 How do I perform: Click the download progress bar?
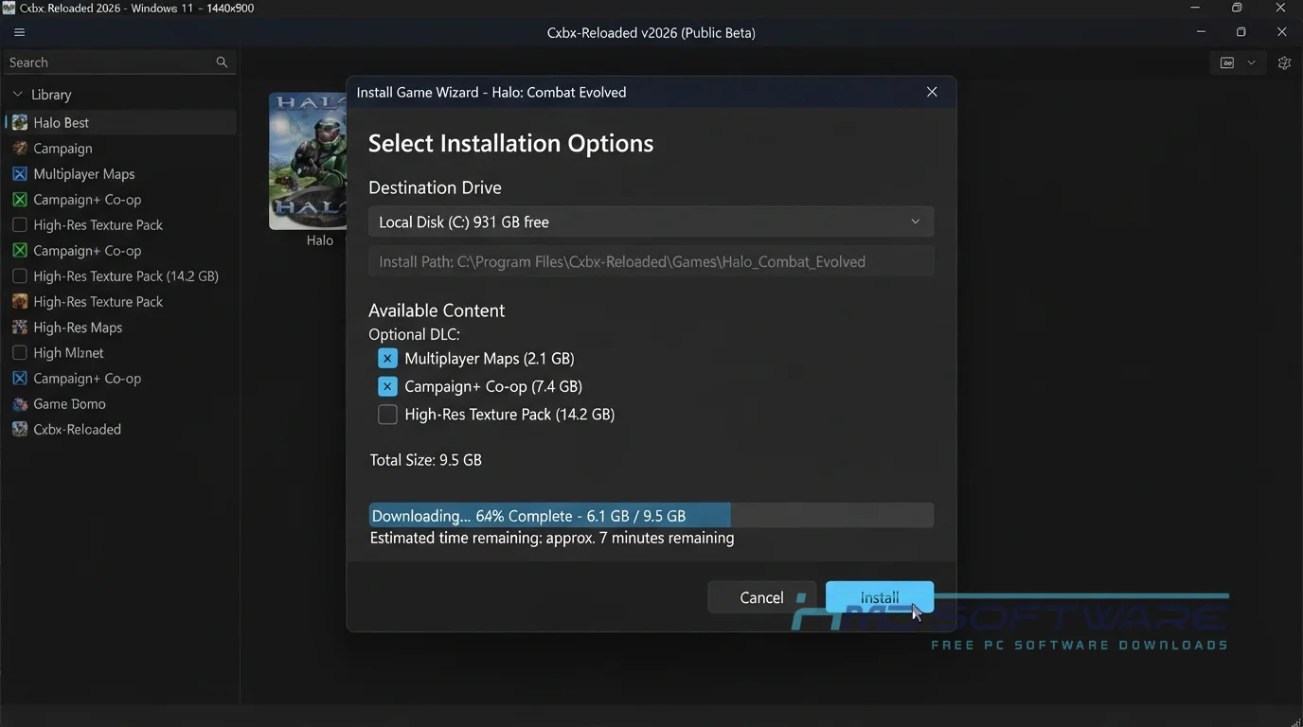pos(651,516)
